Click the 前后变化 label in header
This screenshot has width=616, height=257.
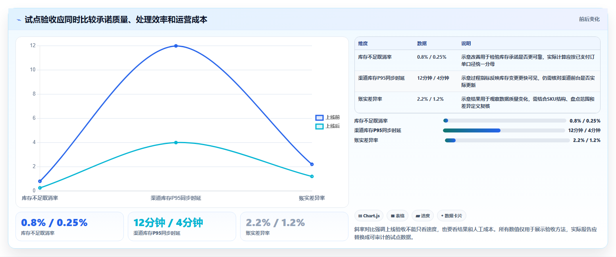point(589,19)
